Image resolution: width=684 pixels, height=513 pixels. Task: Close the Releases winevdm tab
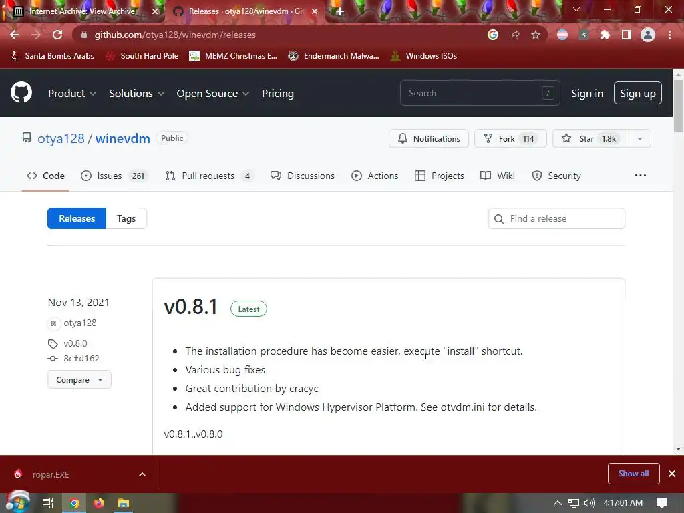[x=315, y=11]
